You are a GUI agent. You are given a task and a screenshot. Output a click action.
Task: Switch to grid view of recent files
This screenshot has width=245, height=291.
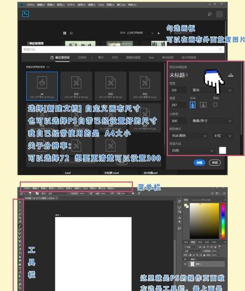click(x=65, y=33)
